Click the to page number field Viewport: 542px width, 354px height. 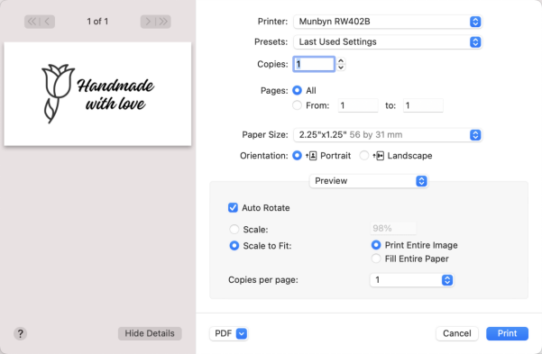click(x=423, y=105)
